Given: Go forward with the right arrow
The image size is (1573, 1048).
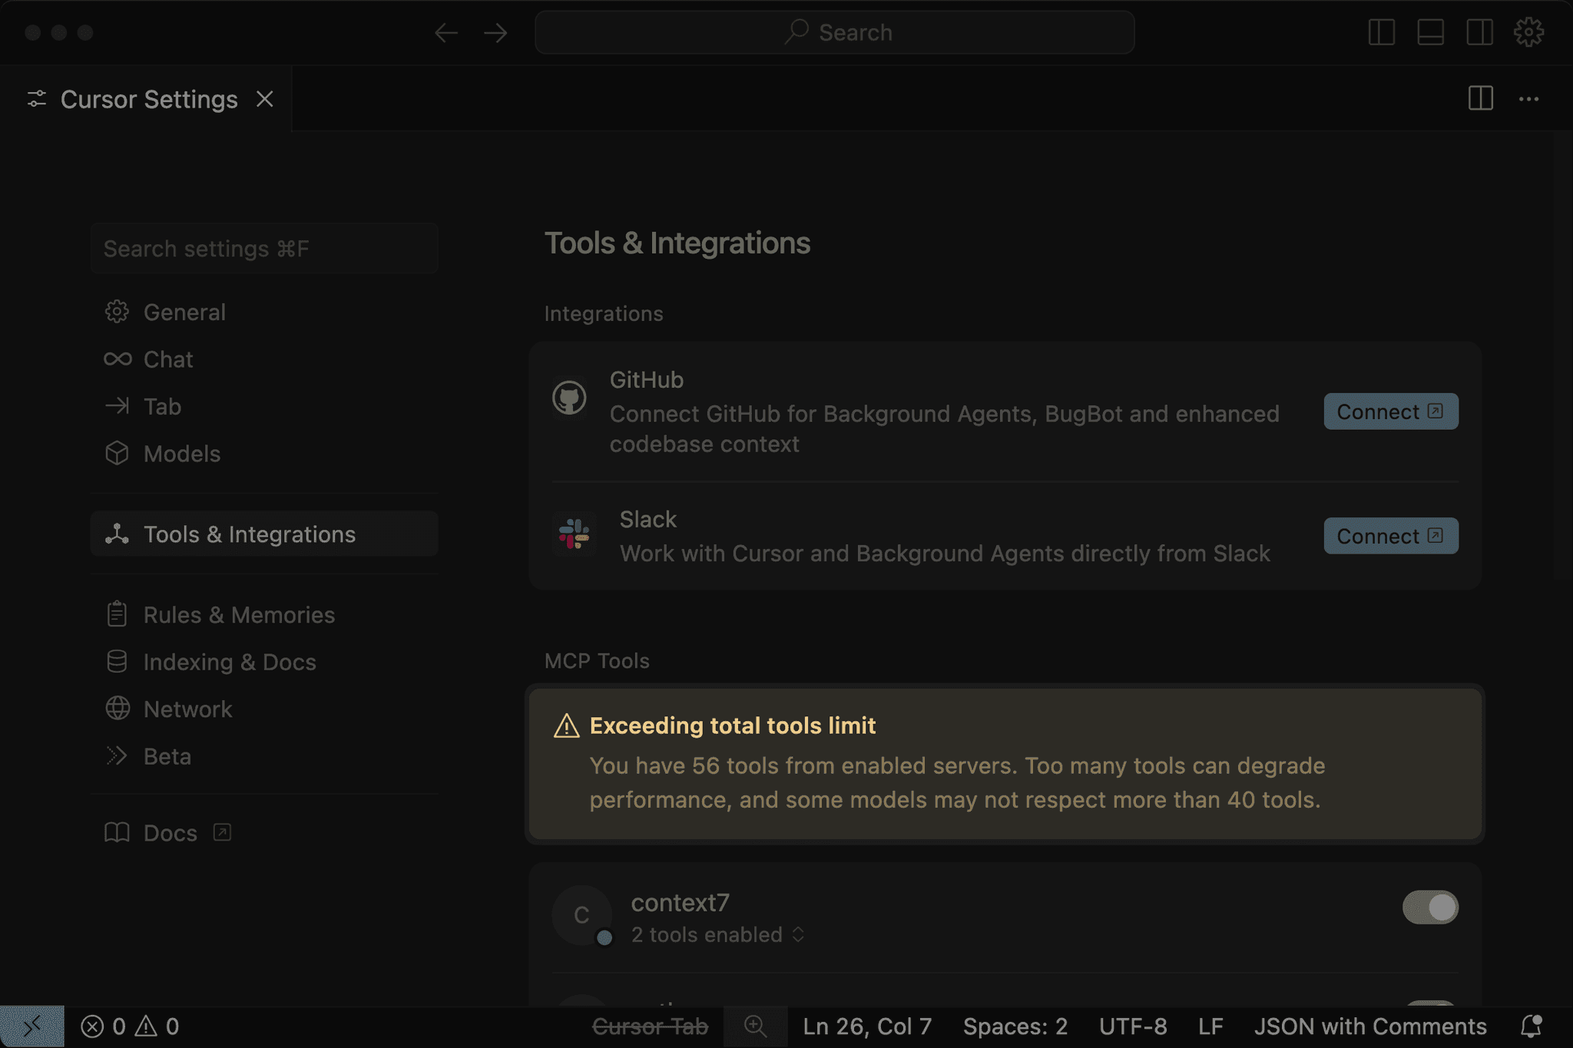Looking at the screenshot, I should click(x=495, y=32).
